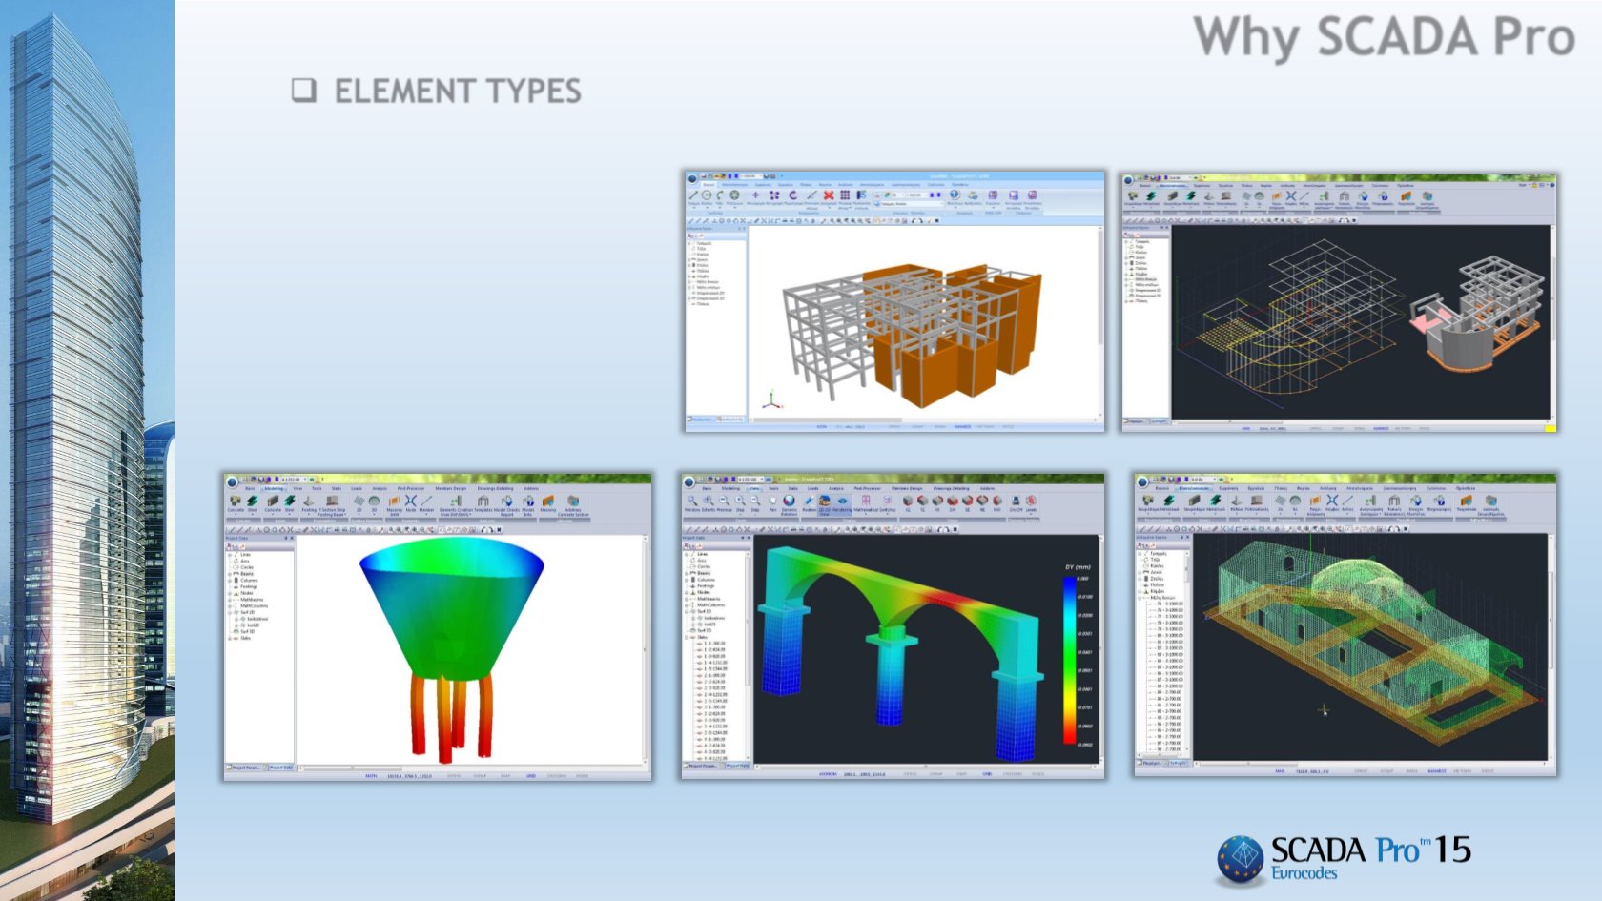Expand Nodes entry in water tank project tree
Viewport: 1602px width, 901px height.
(x=230, y=593)
